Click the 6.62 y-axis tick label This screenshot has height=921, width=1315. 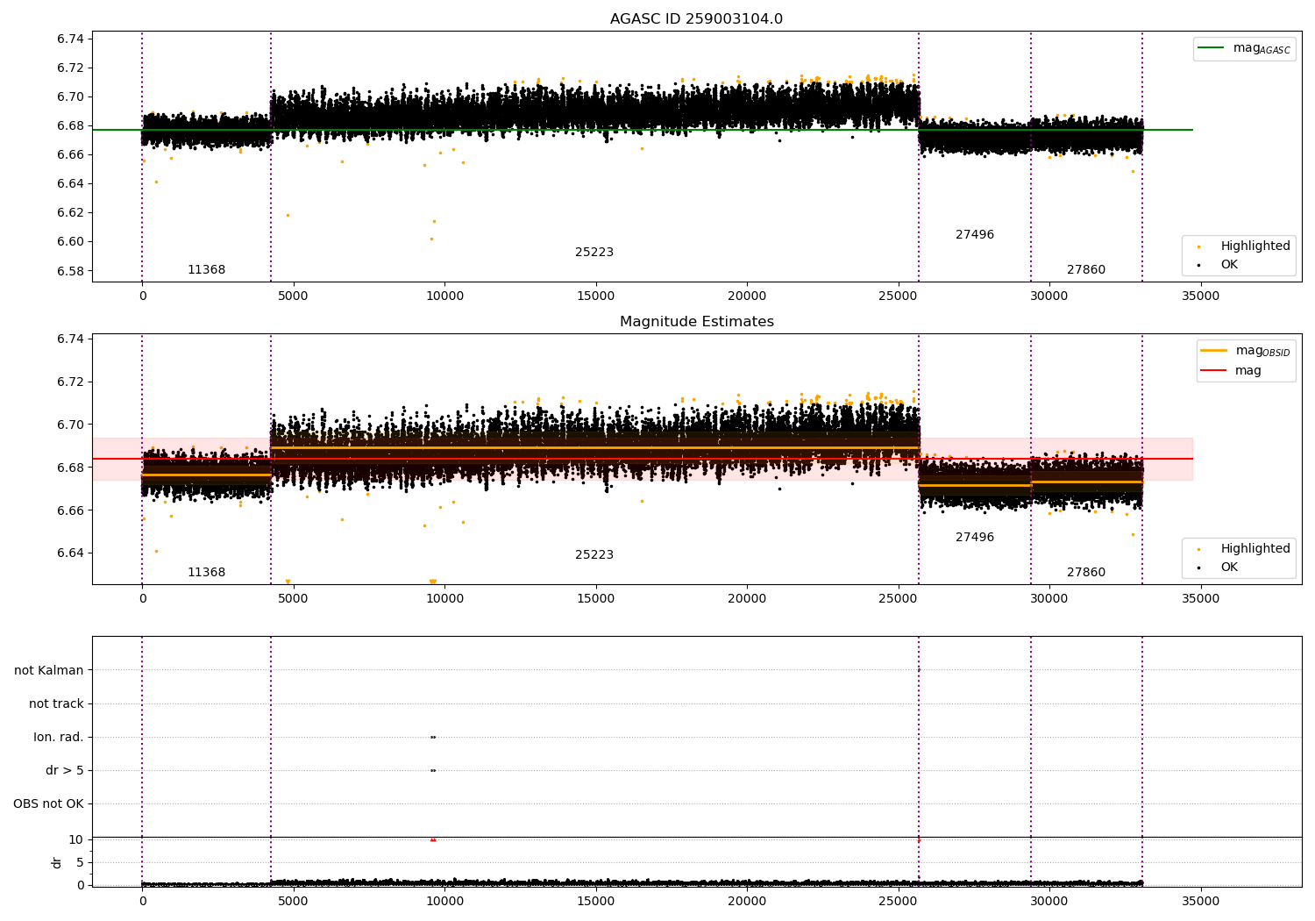[x=70, y=213]
